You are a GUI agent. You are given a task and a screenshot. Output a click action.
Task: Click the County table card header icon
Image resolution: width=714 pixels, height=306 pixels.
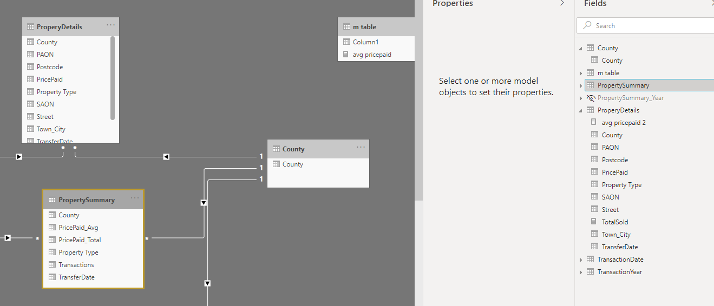[276, 149]
